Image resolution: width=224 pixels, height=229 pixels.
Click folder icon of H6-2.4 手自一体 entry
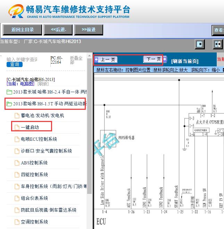(9, 92)
